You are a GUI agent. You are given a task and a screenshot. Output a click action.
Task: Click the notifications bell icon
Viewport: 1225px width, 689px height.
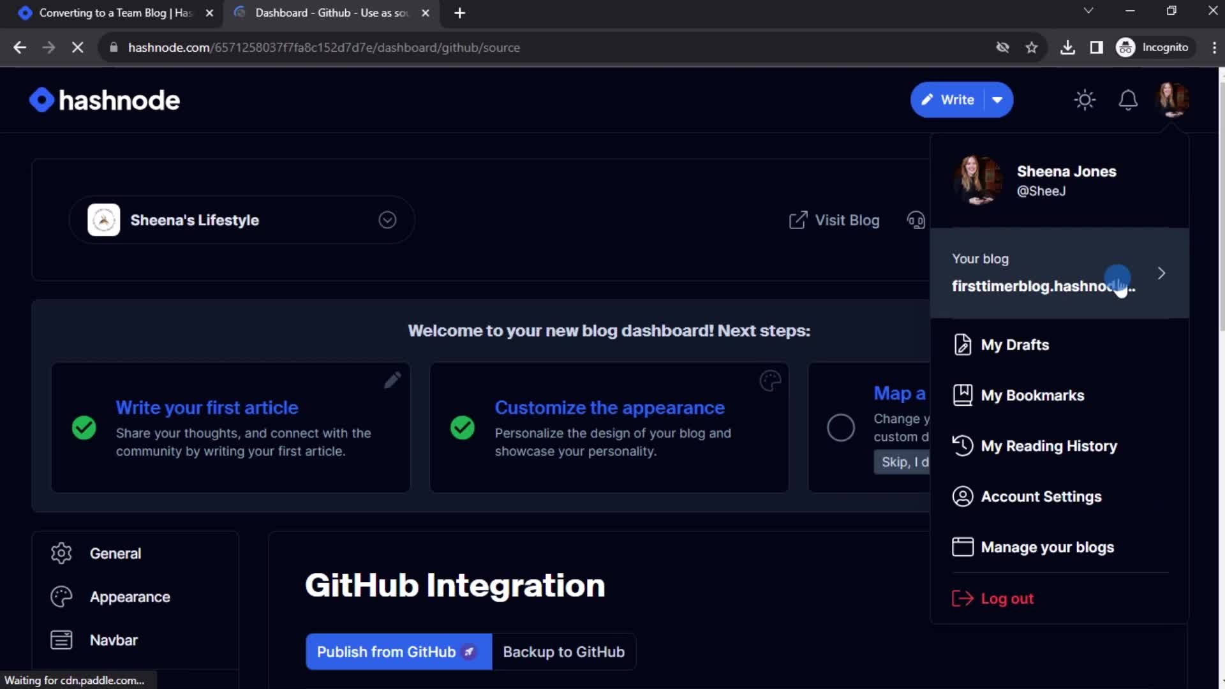click(x=1128, y=100)
